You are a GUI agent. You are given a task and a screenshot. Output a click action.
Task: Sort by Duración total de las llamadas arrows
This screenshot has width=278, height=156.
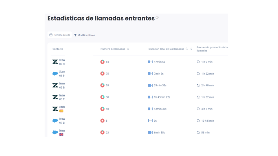tap(191, 49)
